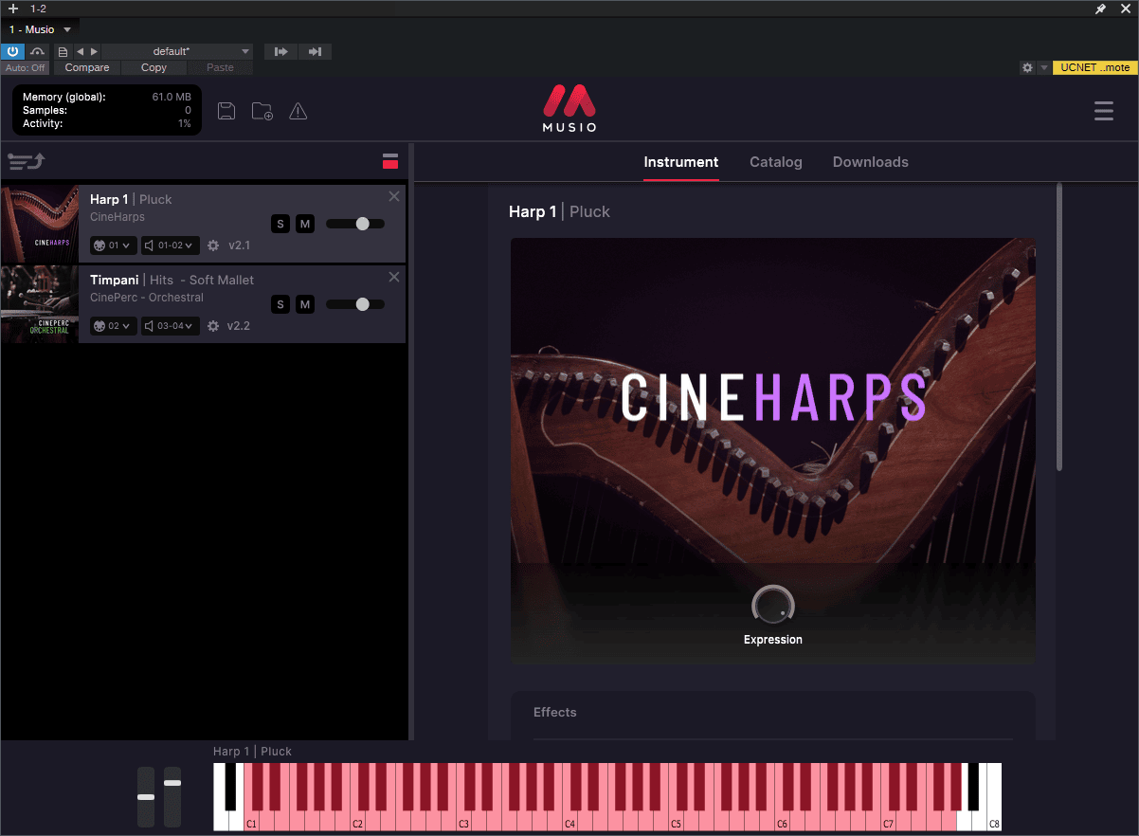This screenshot has width=1139, height=836.
Task: Open the preset file icon menu
Action: [63, 51]
